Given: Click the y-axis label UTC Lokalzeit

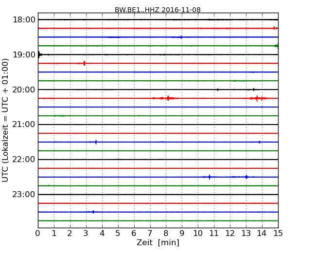Looking at the screenshot, I should click(x=5, y=120).
